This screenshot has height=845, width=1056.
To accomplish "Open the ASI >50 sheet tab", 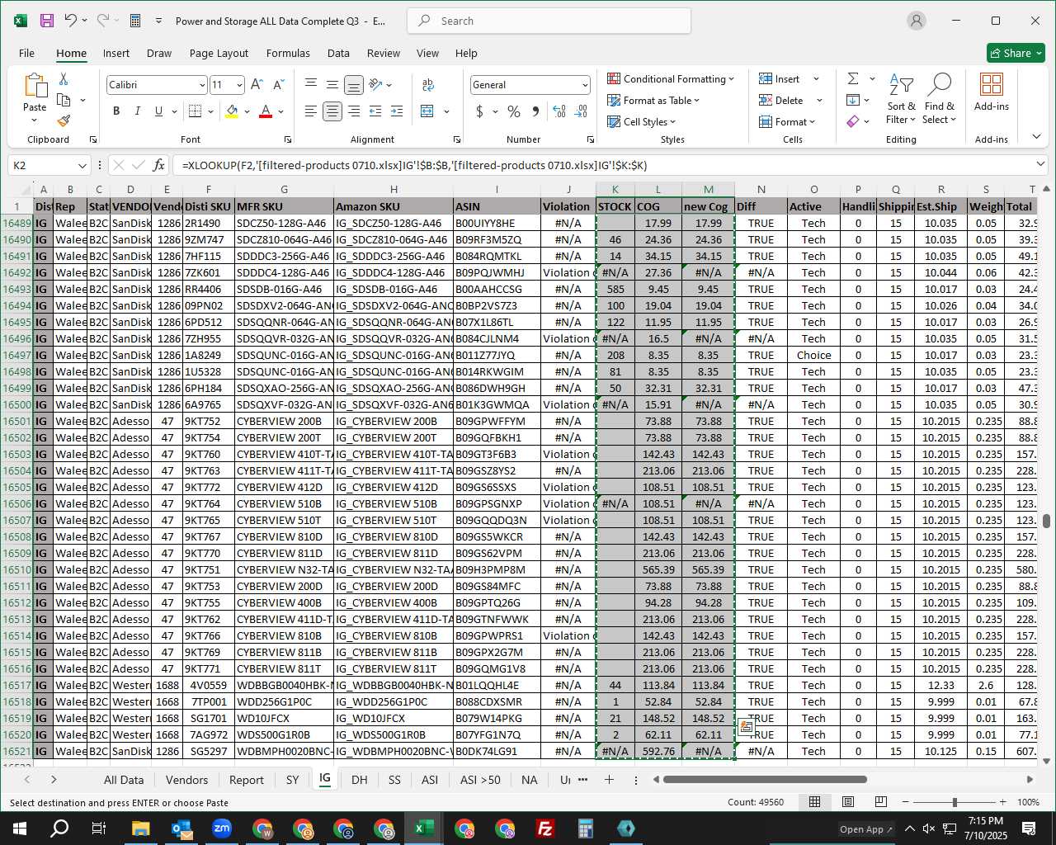I will [x=480, y=780].
